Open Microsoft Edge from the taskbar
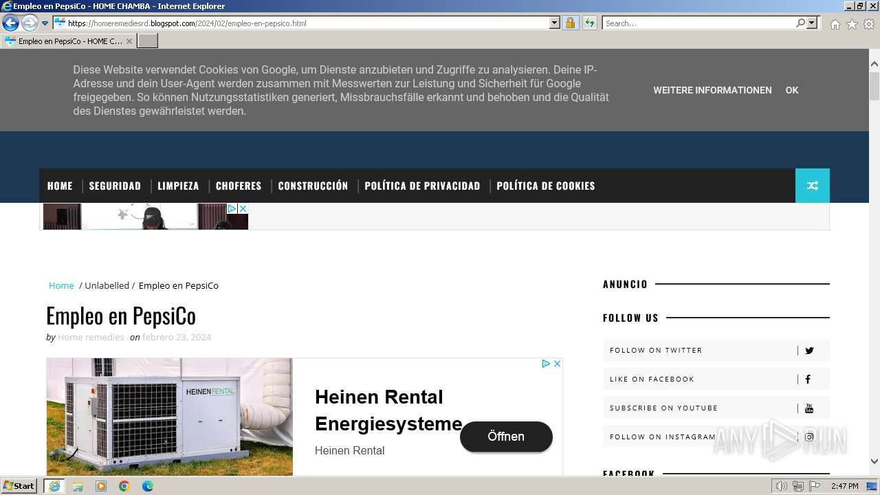This screenshot has height=495, width=880. click(148, 486)
